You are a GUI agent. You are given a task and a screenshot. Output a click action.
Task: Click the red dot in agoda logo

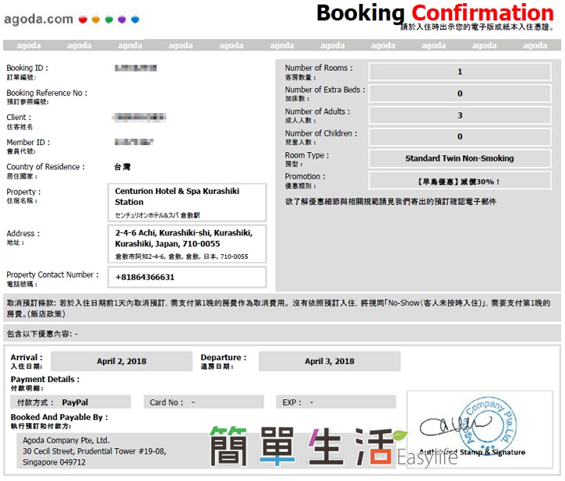83,20
